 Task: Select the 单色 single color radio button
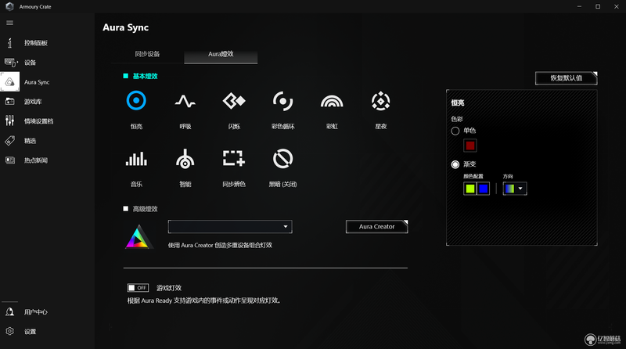[x=455, y=131]
